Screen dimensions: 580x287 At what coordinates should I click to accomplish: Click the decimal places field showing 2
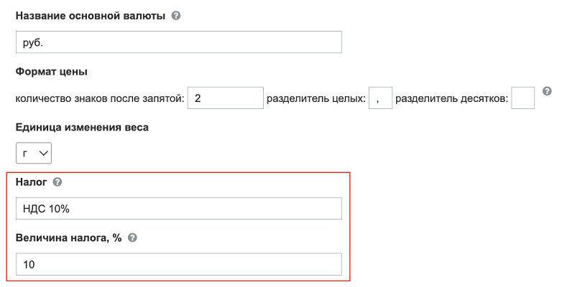point(225,98)
